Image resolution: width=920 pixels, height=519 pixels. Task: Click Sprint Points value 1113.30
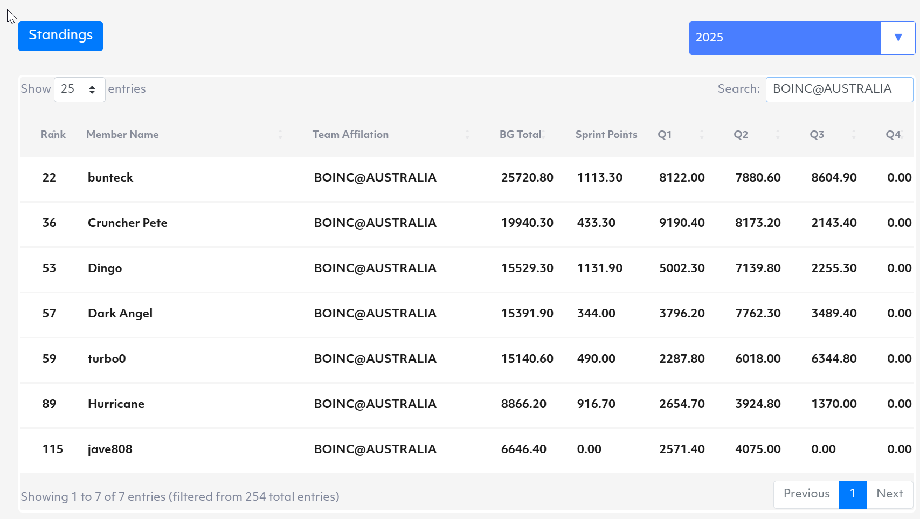click(x=600, y=178)
